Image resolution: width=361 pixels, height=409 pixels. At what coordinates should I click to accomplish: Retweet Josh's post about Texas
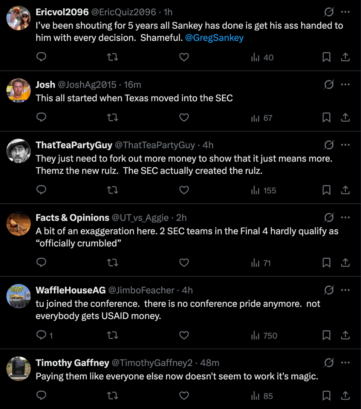112,118
